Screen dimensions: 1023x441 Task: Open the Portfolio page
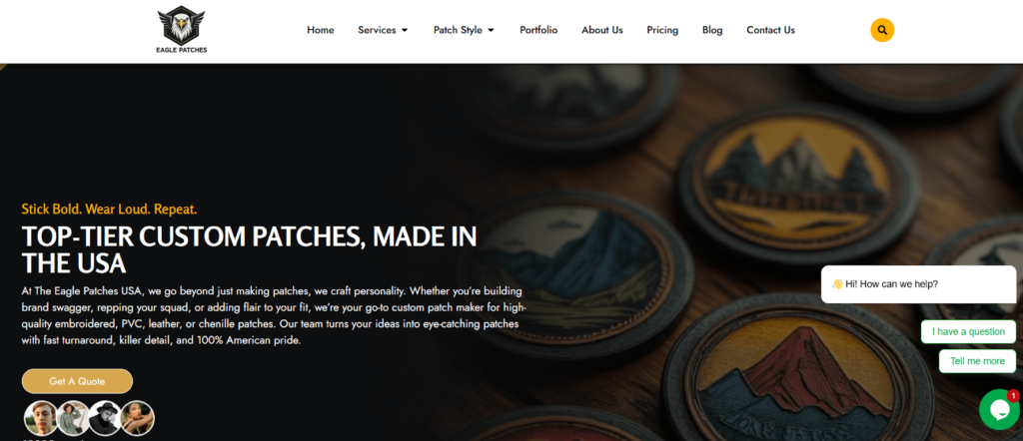coord(538,30)
